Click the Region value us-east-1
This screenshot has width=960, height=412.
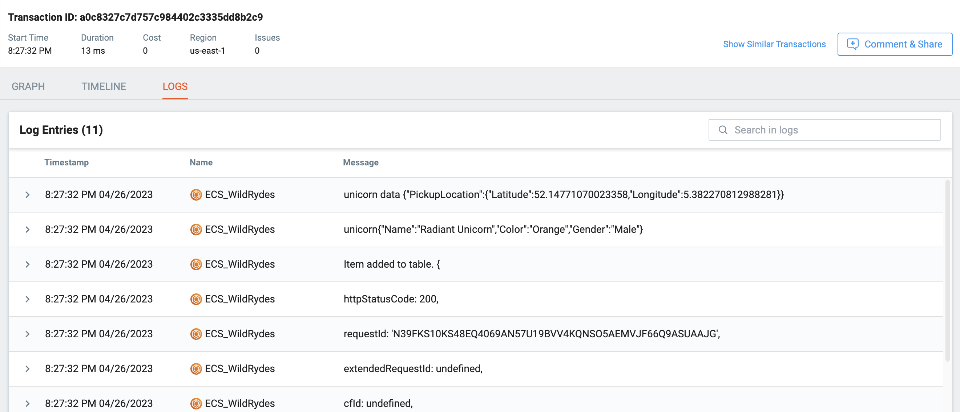(207, 50)
